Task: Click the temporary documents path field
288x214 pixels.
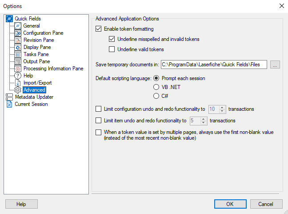Action: click(214, 65)
